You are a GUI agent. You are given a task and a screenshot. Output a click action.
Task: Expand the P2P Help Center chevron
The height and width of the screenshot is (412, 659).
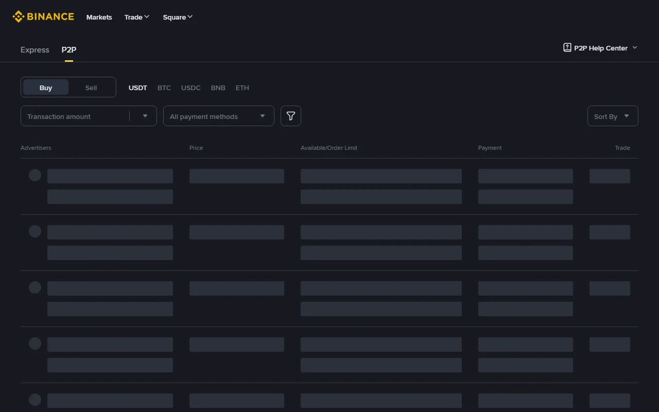click(635, 48)
